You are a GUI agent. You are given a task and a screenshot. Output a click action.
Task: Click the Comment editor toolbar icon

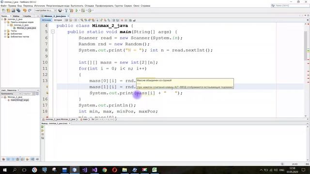[x=130, y=20]
